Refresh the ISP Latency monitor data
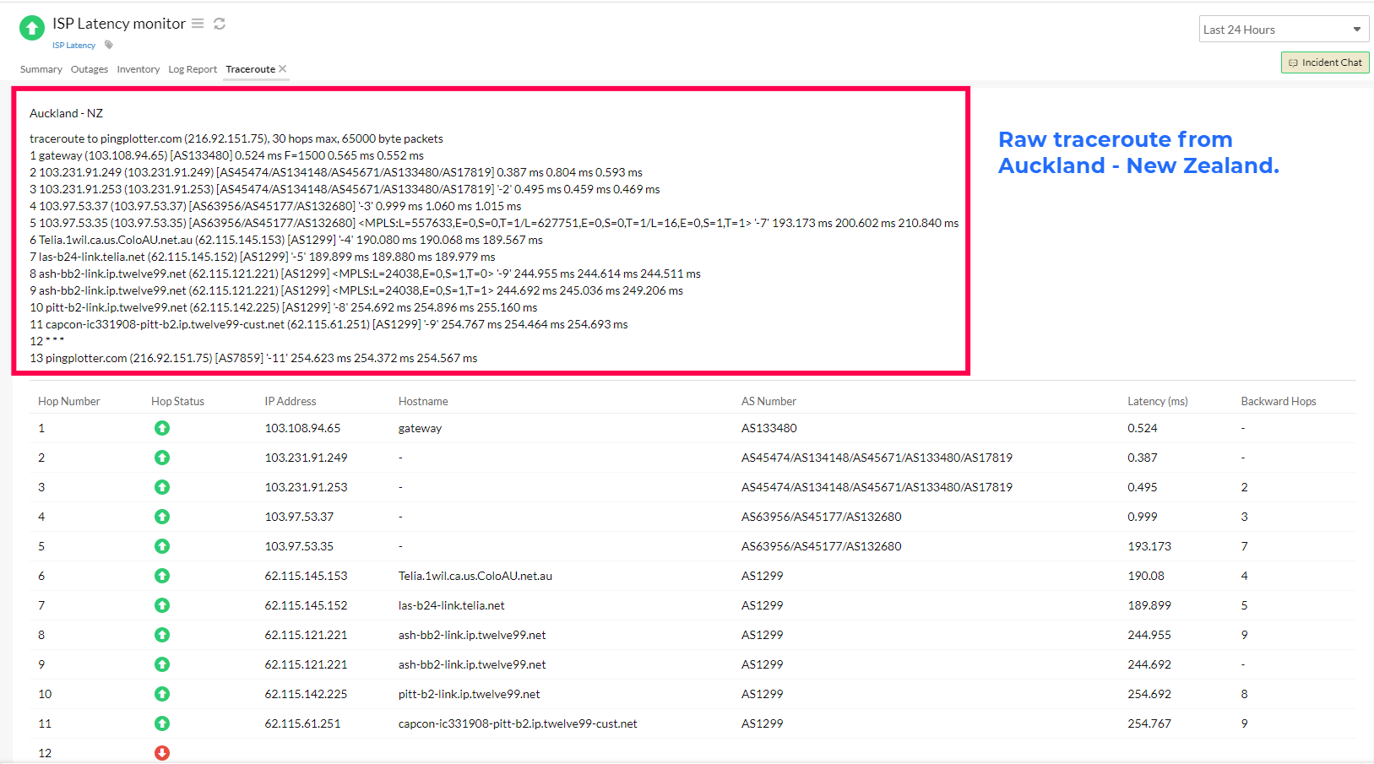Screen dimensions: 1374x764 point(219,24)
